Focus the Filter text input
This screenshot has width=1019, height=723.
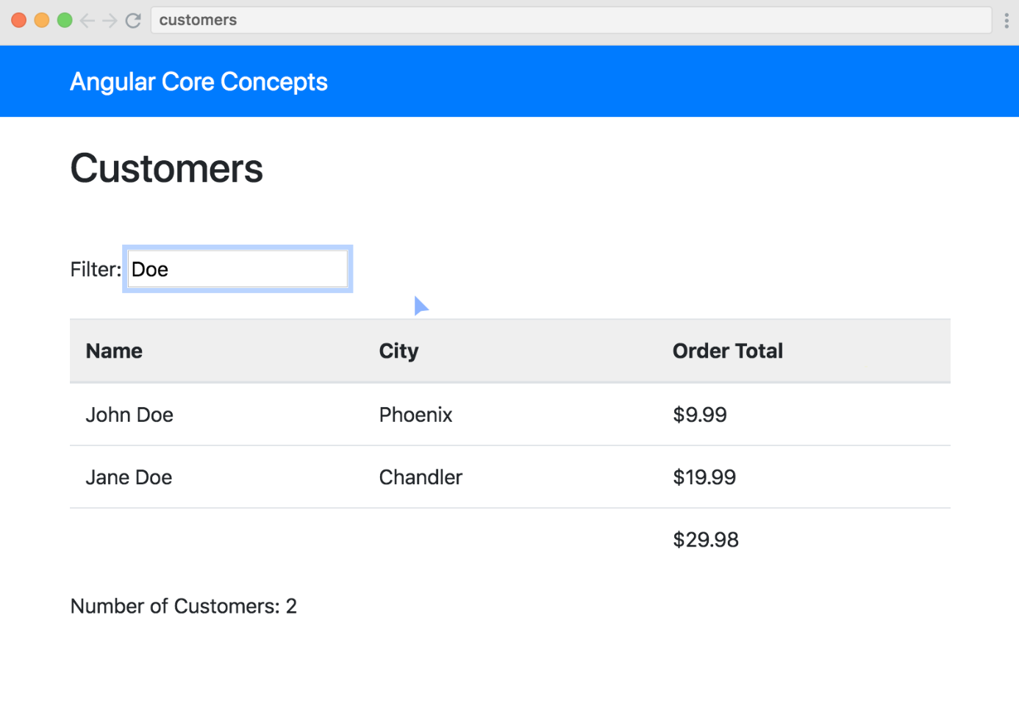click(x=237, y=269)
